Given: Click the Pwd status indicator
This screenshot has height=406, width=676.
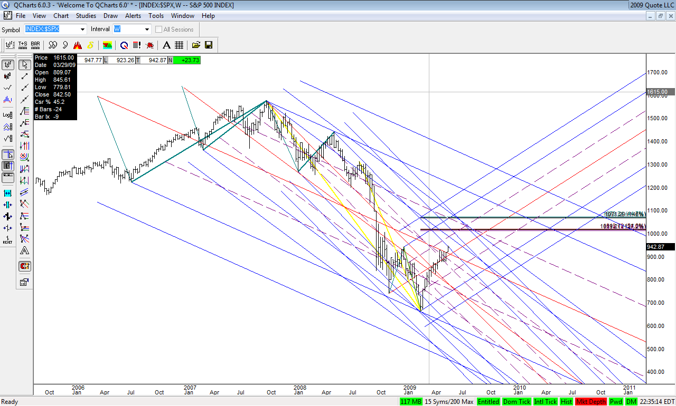Looking at the screenshot, I should pyautogui.click(x=616, y=402).
